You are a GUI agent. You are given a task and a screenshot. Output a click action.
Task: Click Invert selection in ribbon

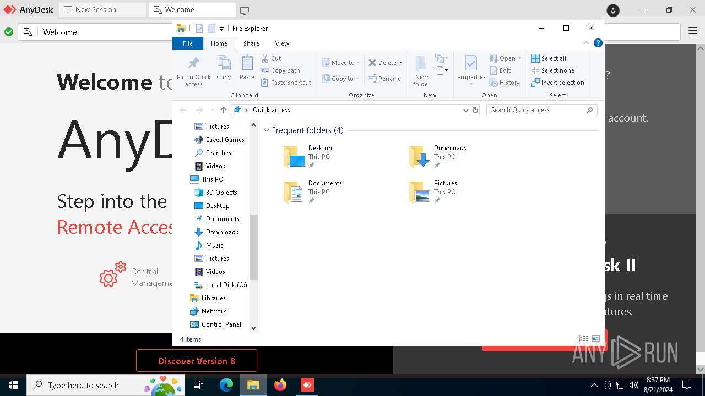557,82
